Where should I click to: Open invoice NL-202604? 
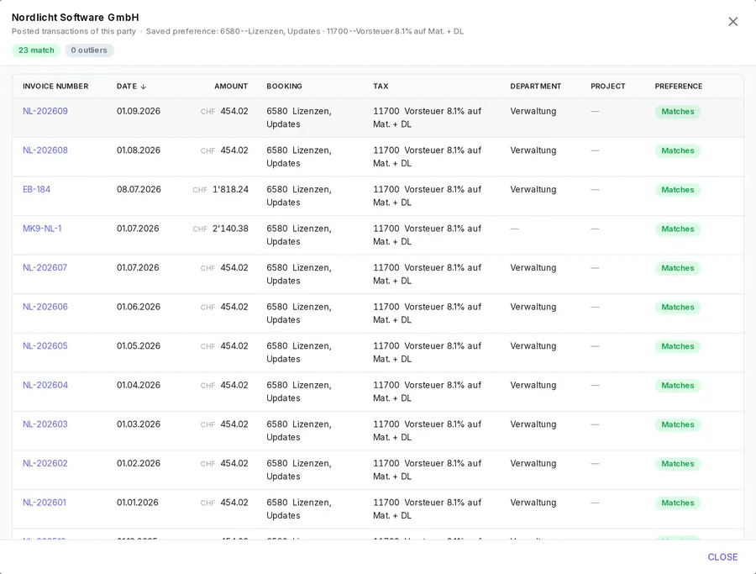click(x=45, y=384)
